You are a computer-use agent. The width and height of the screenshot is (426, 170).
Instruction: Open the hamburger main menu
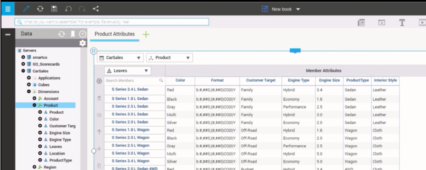7,9
